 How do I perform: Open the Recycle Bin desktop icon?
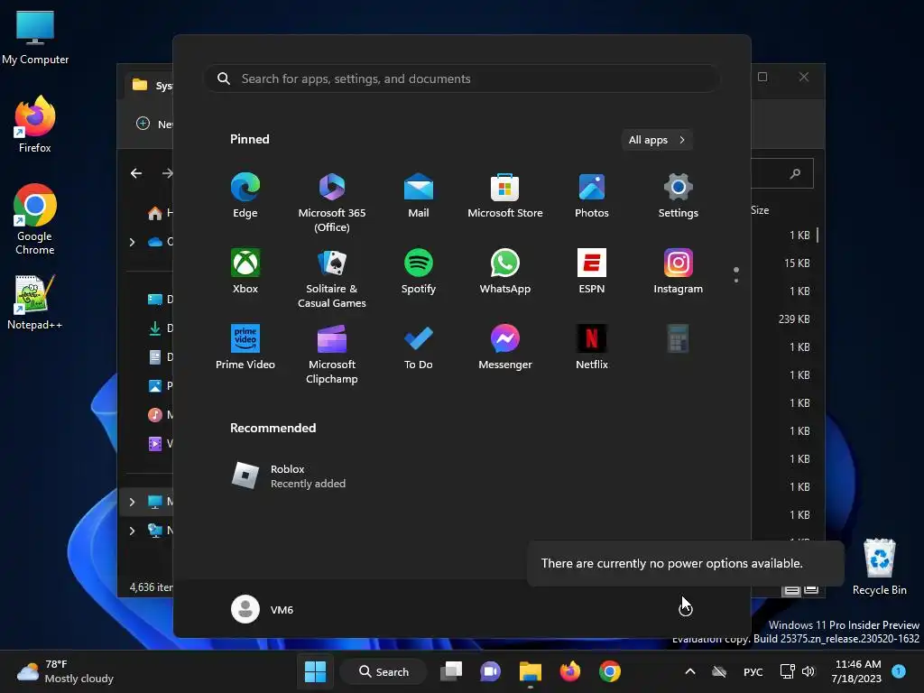[879, 567]
